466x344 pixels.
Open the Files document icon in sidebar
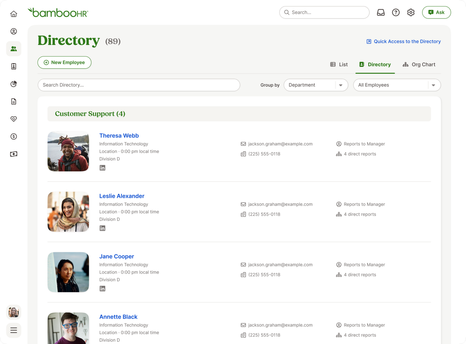point(13,101)
